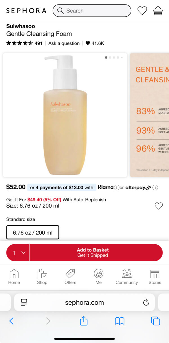Toggle heart to love this product size
This screenshot has height=343, width=169.
(x=159, y=206)
